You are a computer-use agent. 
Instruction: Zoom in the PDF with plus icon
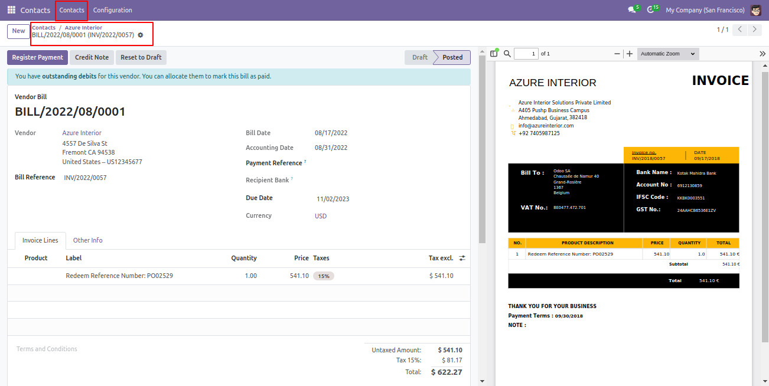click(x=630, y=54)
